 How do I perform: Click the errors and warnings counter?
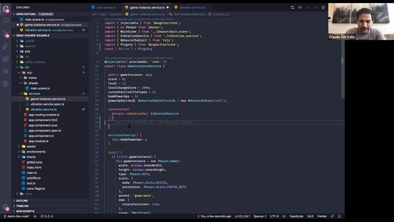coord(47,216)
